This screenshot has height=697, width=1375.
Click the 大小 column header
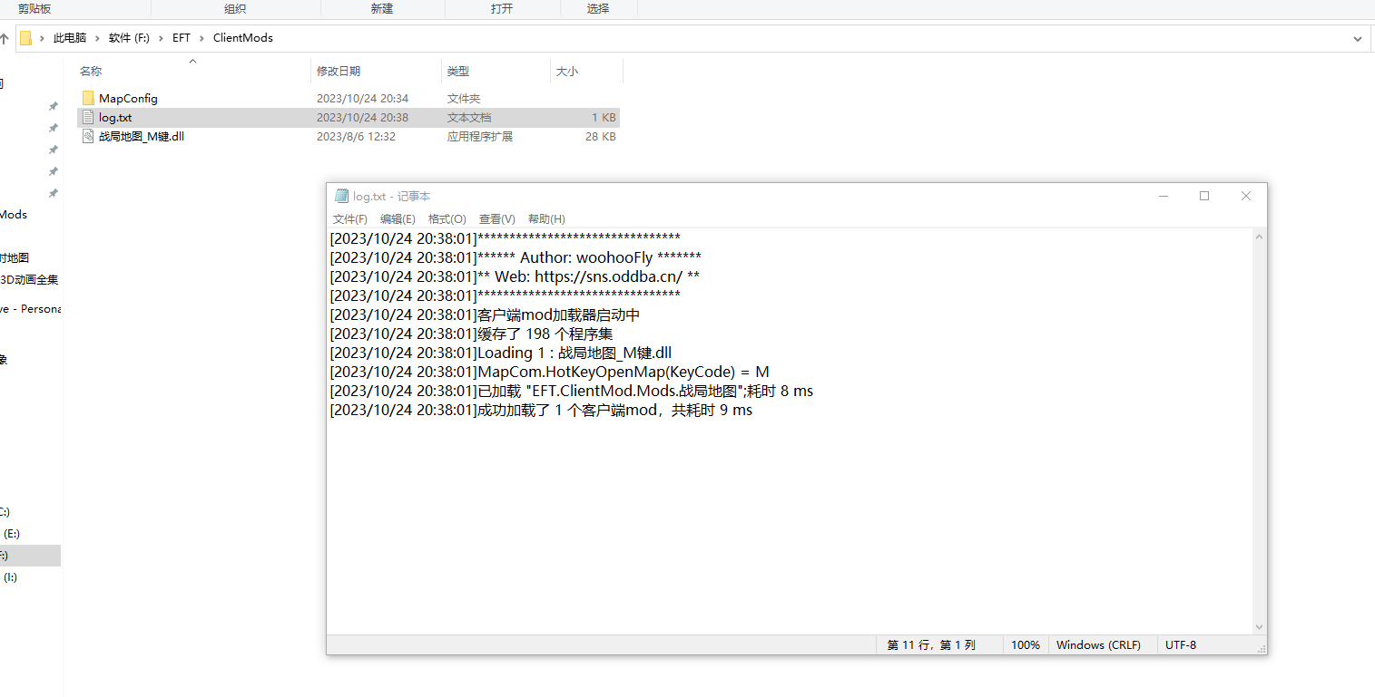click(x=566, y=71)
